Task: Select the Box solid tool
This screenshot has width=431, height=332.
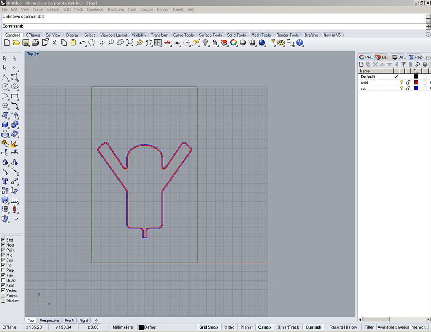Action: [5, 125]
